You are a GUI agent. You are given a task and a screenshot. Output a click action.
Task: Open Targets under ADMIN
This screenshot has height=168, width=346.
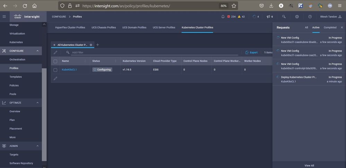(14, 155)
